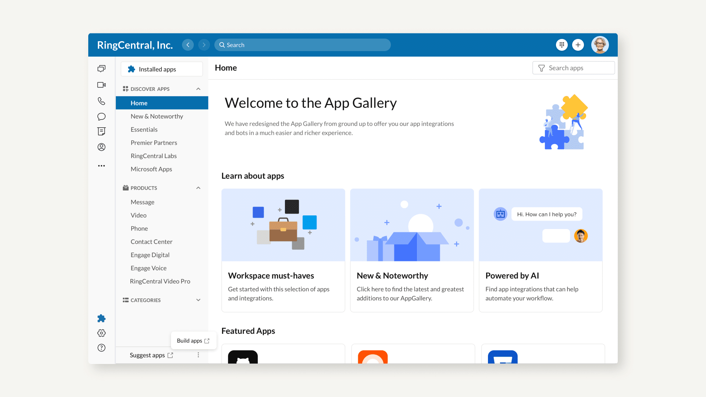The height and width of the screenshot is (397, 706).
Task: Open the three-dot menu beside Suggest apps
Action: click(x=198, y=355)
